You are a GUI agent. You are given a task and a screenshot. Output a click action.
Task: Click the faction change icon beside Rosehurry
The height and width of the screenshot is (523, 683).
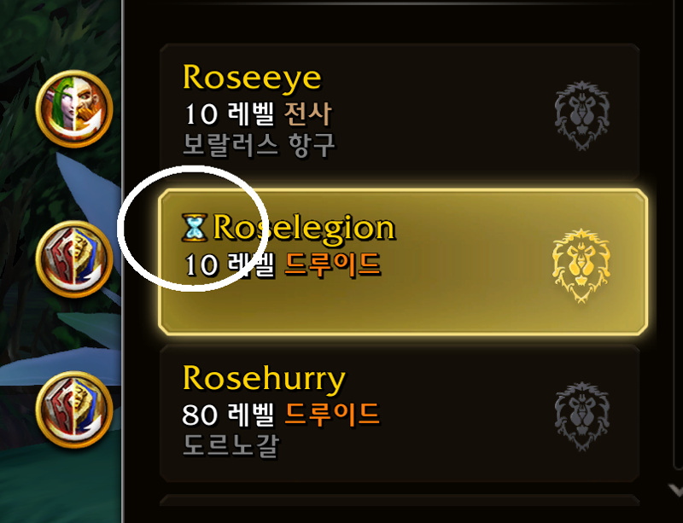click(74, 410)
